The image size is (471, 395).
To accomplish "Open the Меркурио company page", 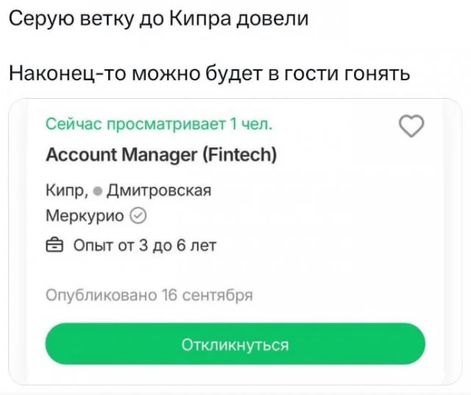I will (85, 216).
